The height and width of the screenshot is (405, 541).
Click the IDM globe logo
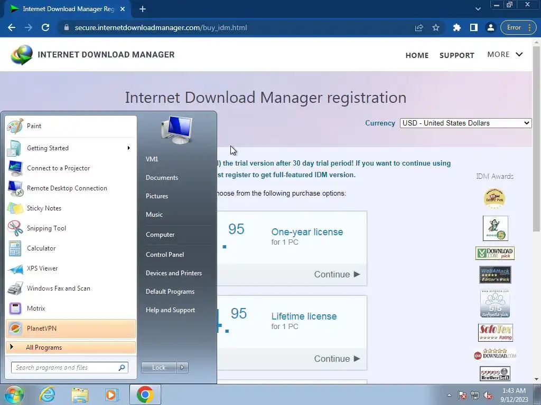(21, 54)
